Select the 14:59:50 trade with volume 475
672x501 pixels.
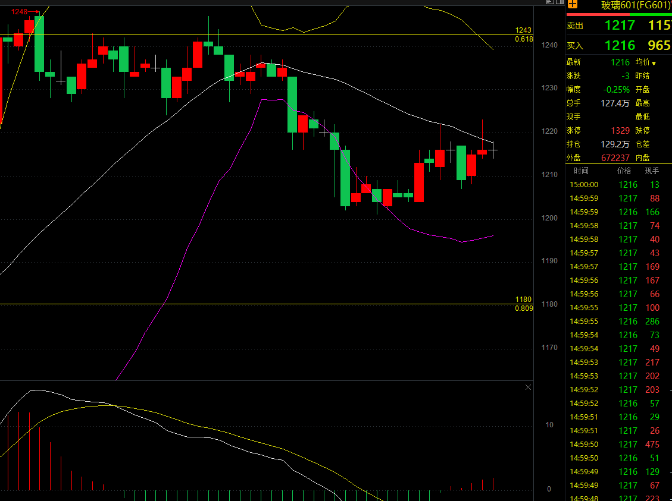[618, 445]
